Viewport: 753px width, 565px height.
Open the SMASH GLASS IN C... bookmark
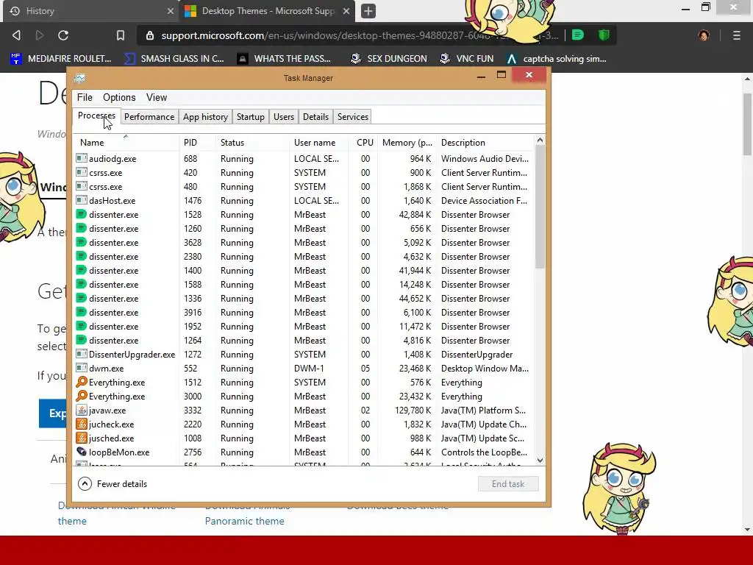(x=174, y=59)
